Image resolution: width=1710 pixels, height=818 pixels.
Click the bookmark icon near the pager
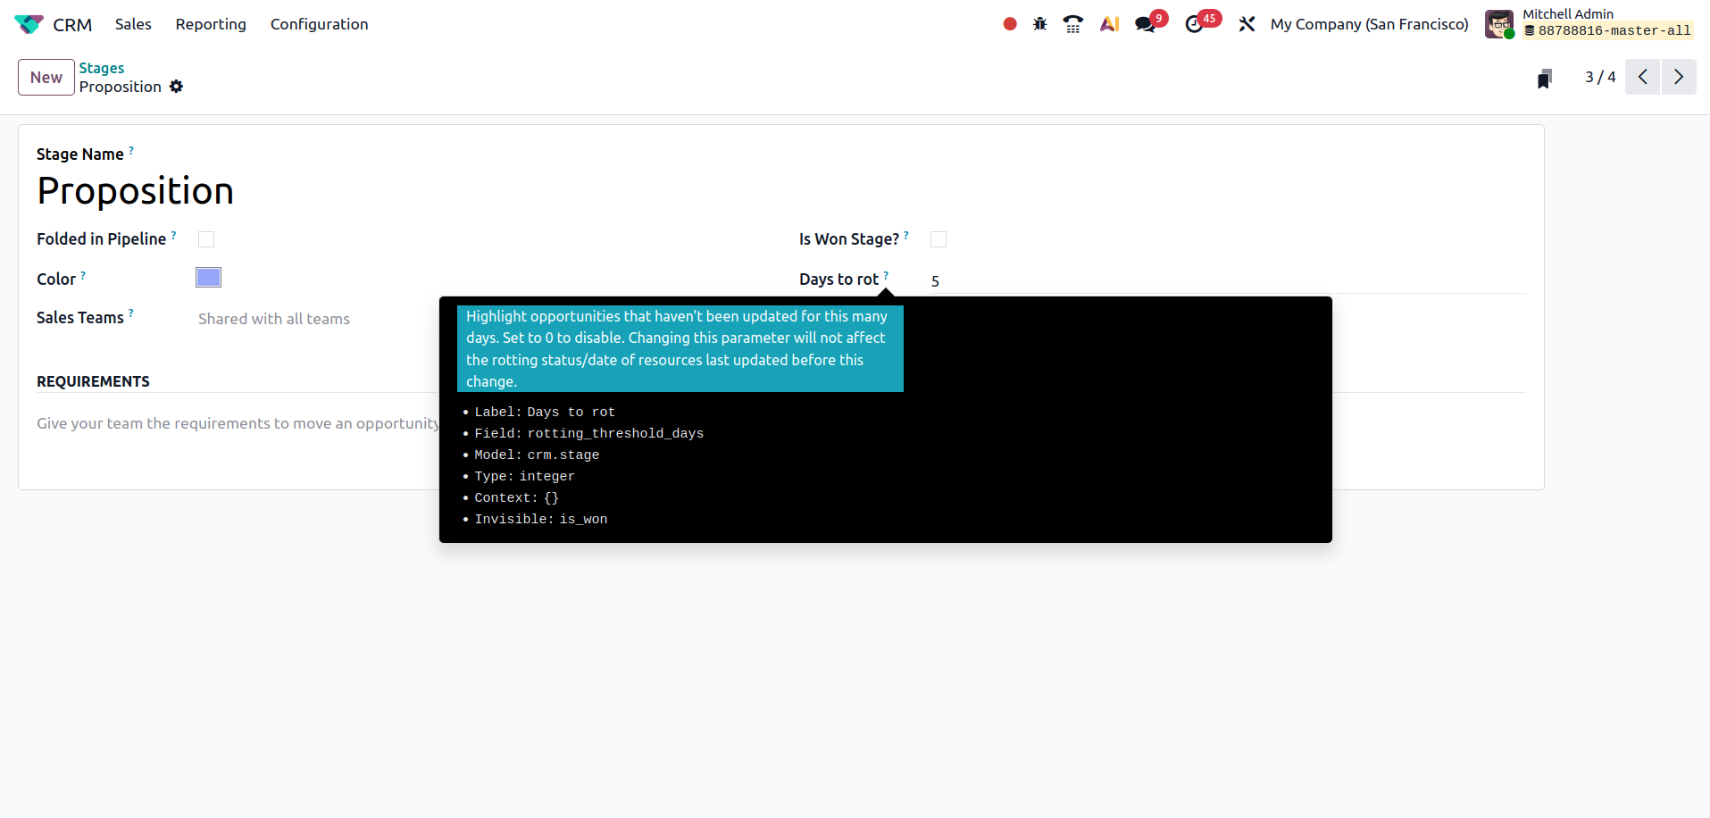1545,79
